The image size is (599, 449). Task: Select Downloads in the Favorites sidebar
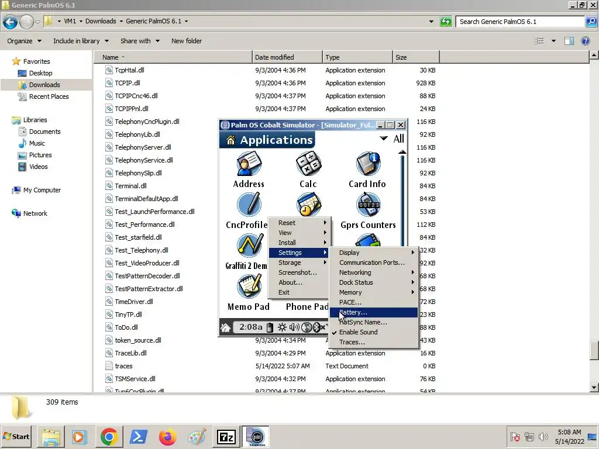[x=44, y=85]
